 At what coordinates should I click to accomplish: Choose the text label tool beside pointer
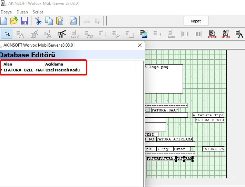[x=20, y=34]
